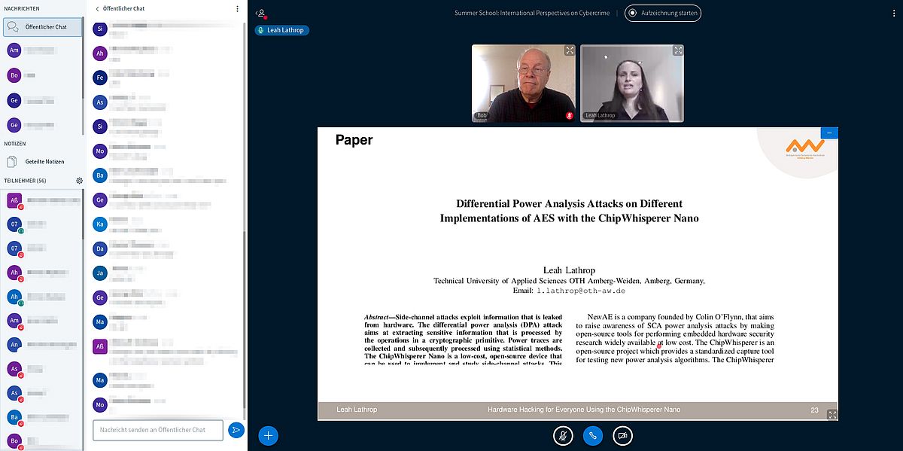Image resolution: width=903 pixels, height=451 pixels.
Task: Click the email l.lathrop@oth-aw.de on slide
Action: point(580,291)
